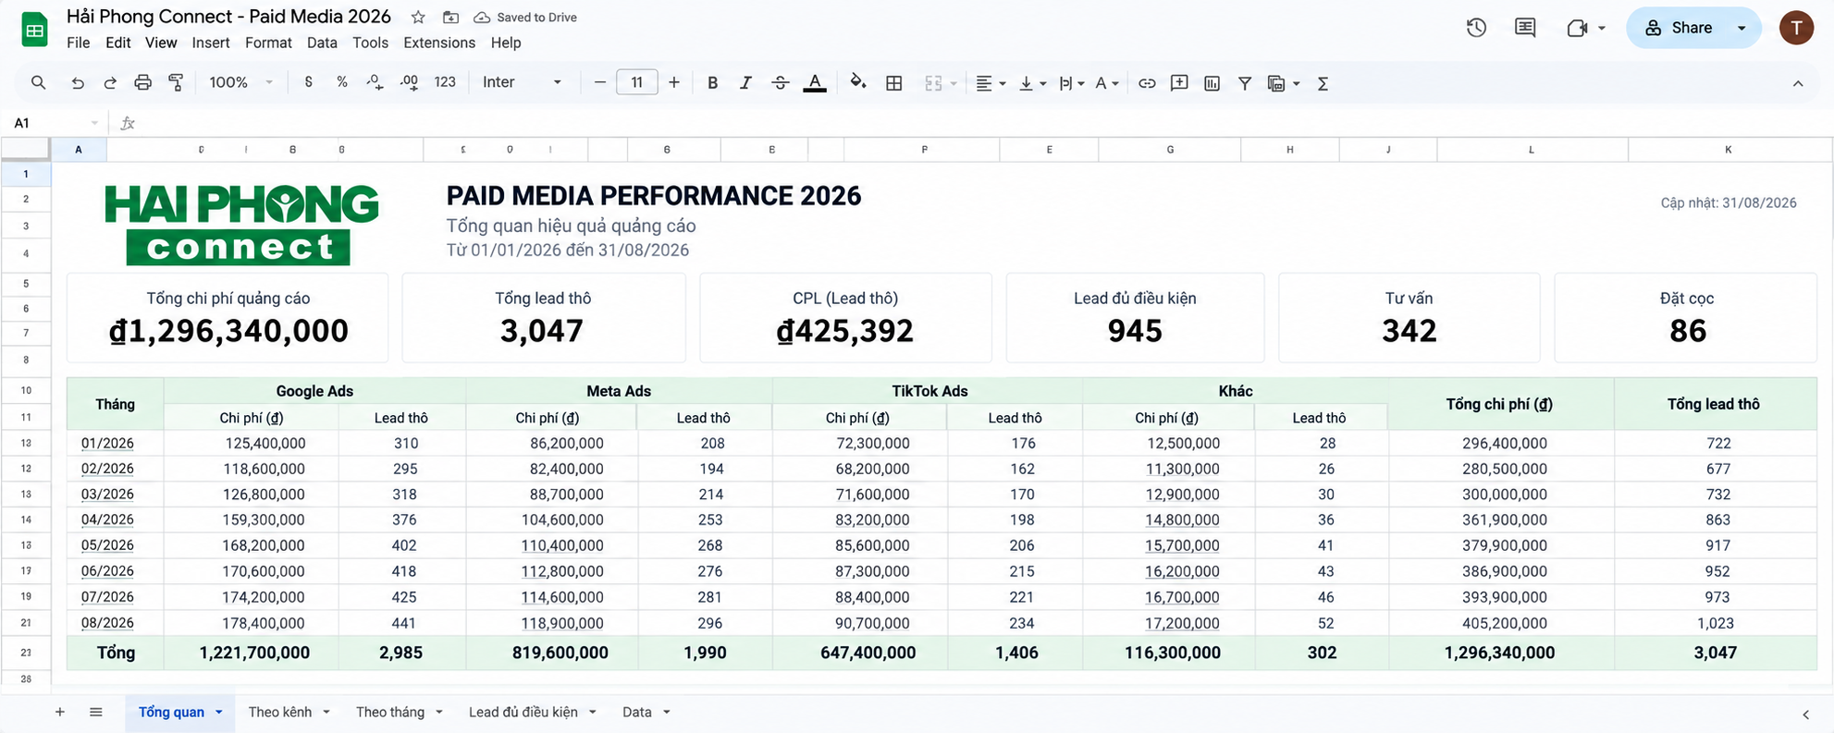Decrease font size minus button
The image size is (1834, 733).
tap(599, 82)
